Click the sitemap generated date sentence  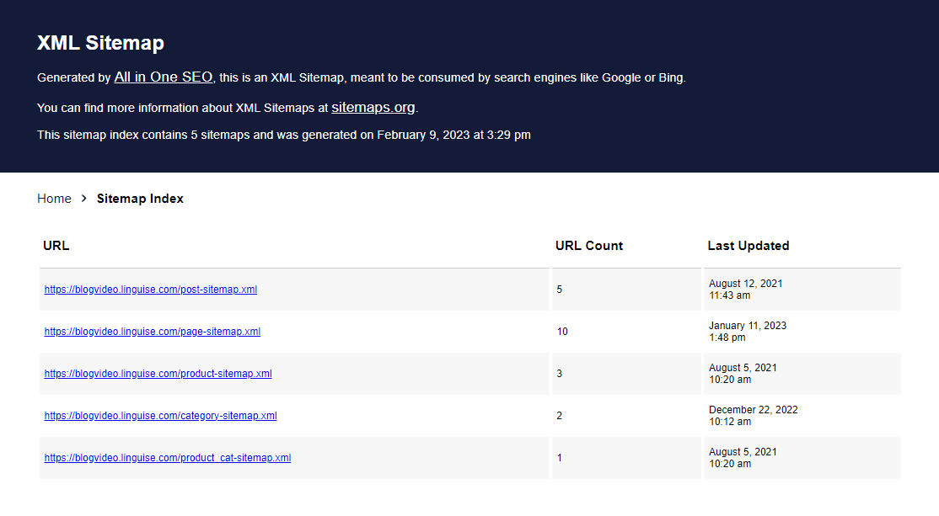point(284,136)
